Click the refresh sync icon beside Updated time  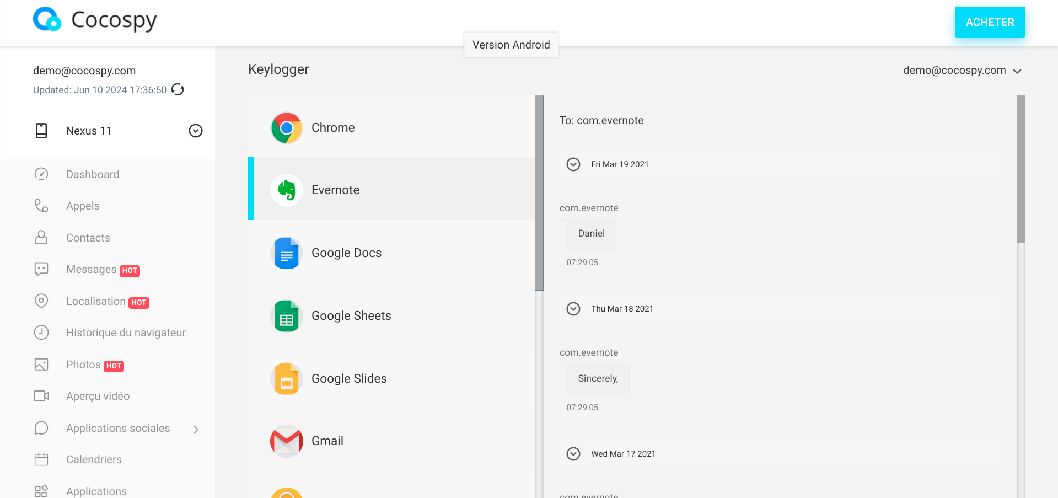pos(178,89)
